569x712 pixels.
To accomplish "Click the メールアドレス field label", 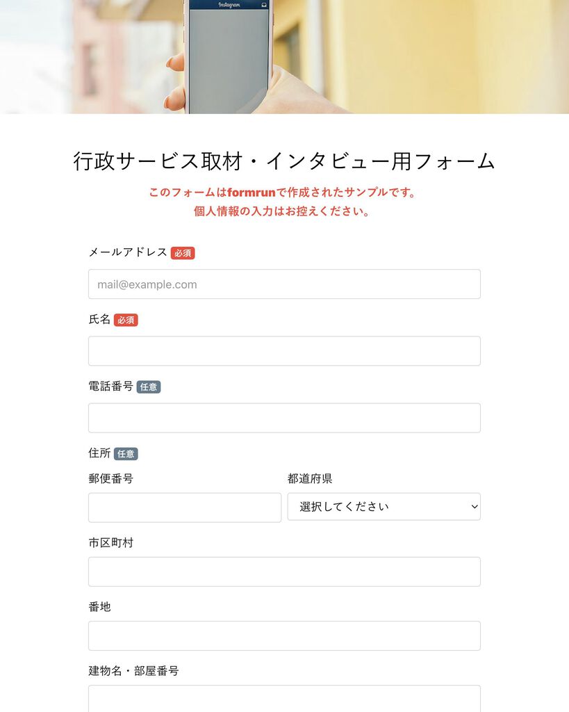I will pos(128,252).
